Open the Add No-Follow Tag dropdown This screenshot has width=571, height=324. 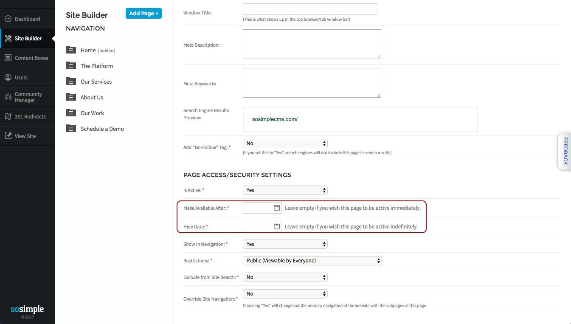click(x=285, y=144)
